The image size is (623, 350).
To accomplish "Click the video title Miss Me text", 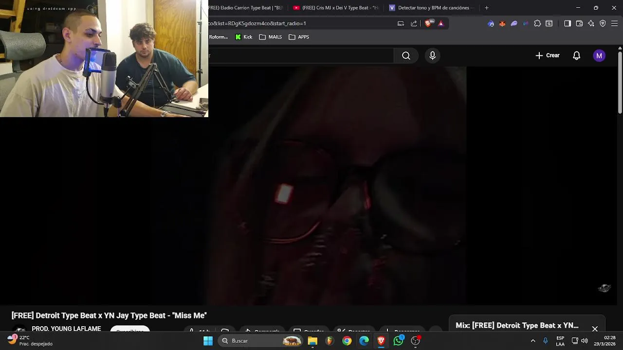I will point(109,315).
